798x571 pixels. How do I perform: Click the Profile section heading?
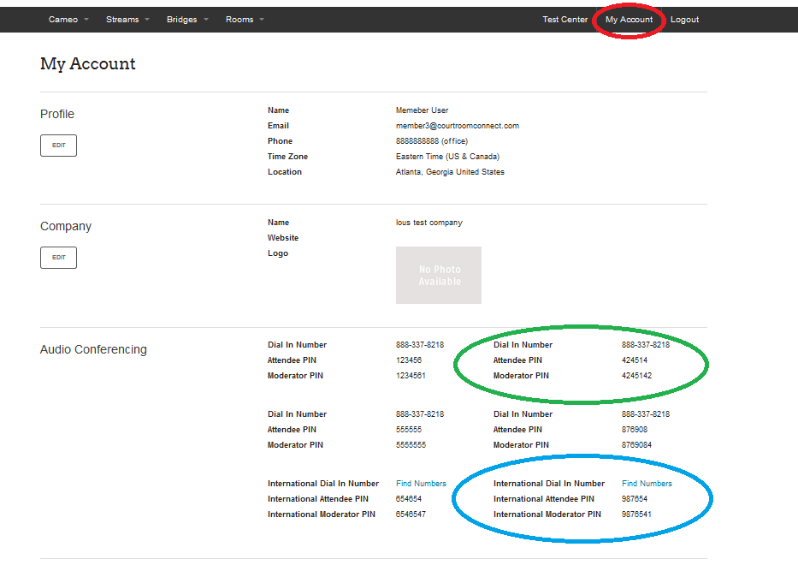pos(57,114)
